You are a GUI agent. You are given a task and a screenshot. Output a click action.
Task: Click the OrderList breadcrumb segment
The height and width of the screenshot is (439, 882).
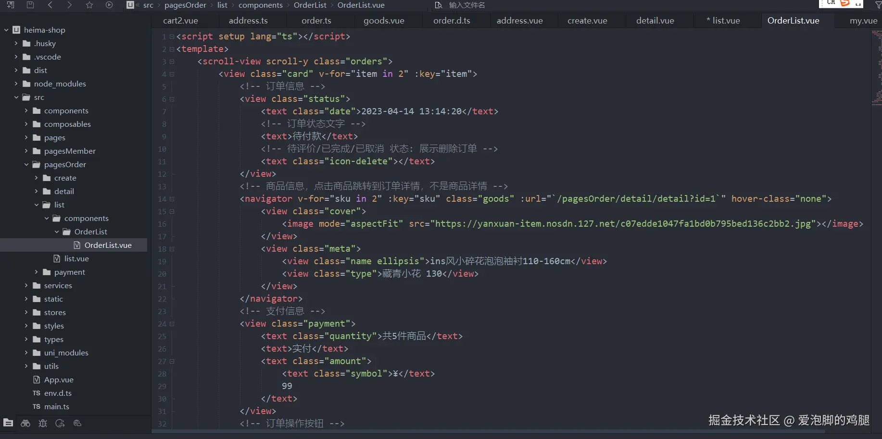(x=310, y=5)
